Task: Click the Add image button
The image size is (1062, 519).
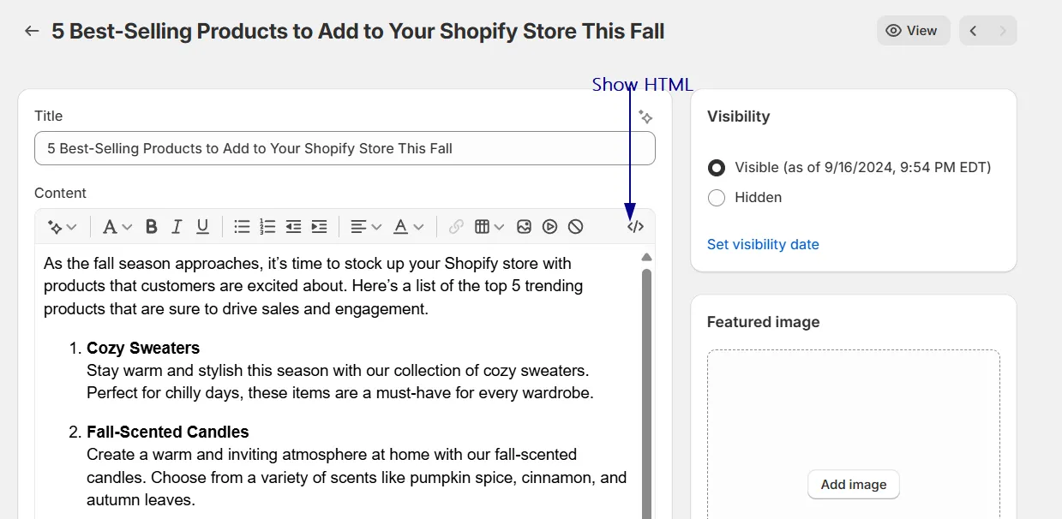Action: 854,485
